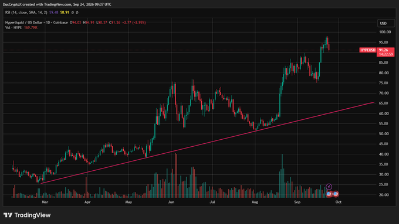Screen dimensions: 399x224
Task: Click the volume value 169.79K
Action: [x=31, y=27]
